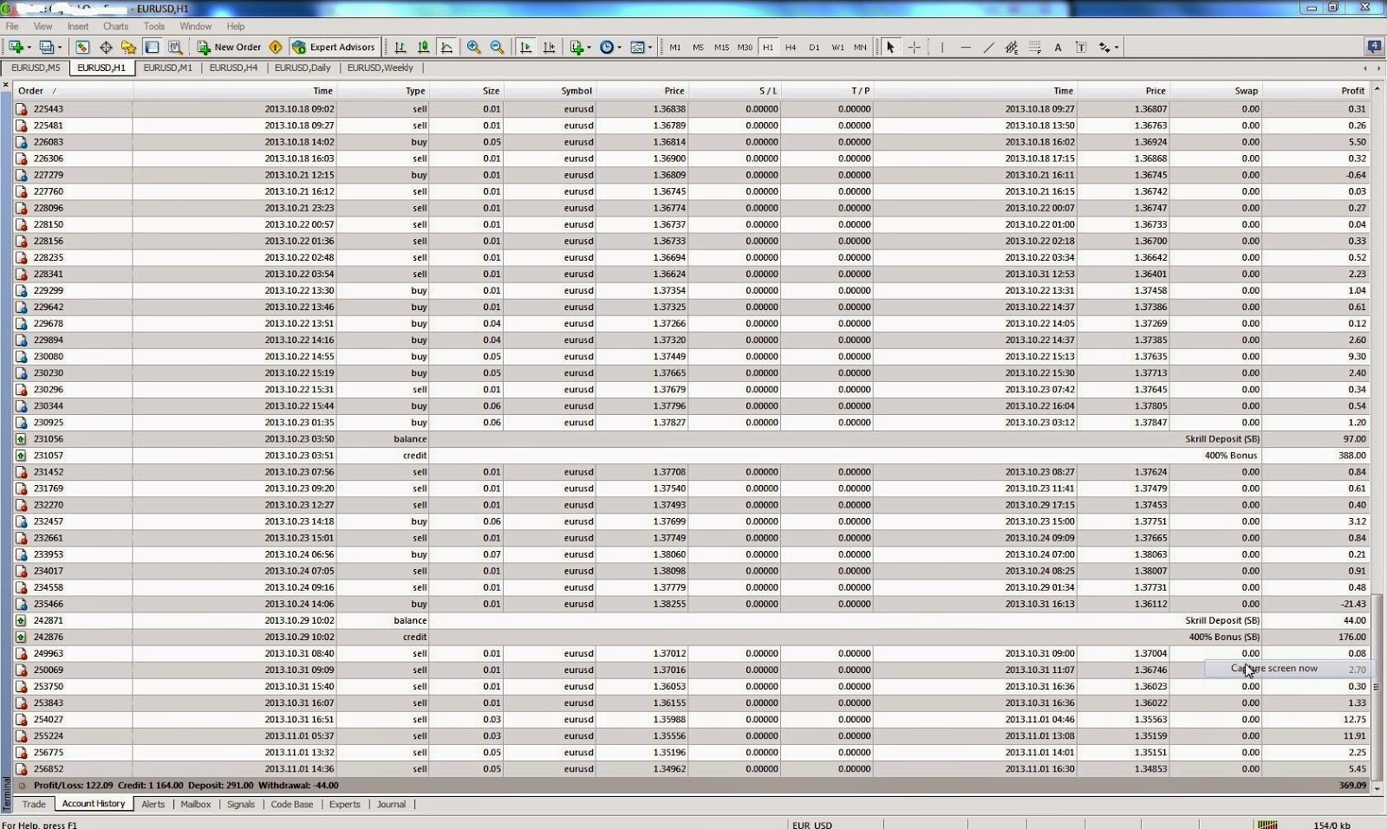Image resolution: width=1387 pixels, height=829 pixels.
Task: Select the Equidistant Channel tool icon
Action: coord(1011,47)
